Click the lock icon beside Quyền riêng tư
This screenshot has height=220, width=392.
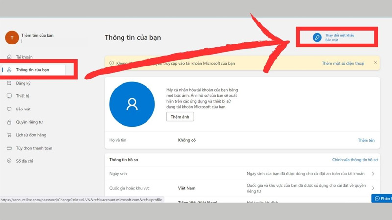(x=9, y=122)
